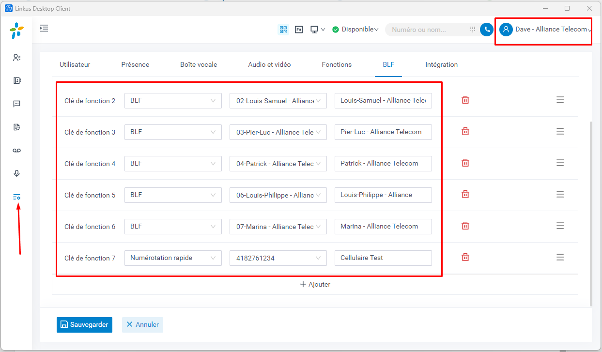Select the BLF tab
602x352 pixels.
coord(388,64)
